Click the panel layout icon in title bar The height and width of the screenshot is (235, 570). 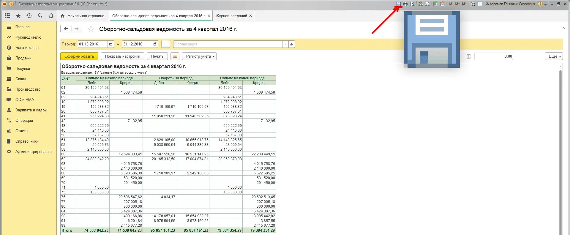pyautogui.click(x=480, y=4)
